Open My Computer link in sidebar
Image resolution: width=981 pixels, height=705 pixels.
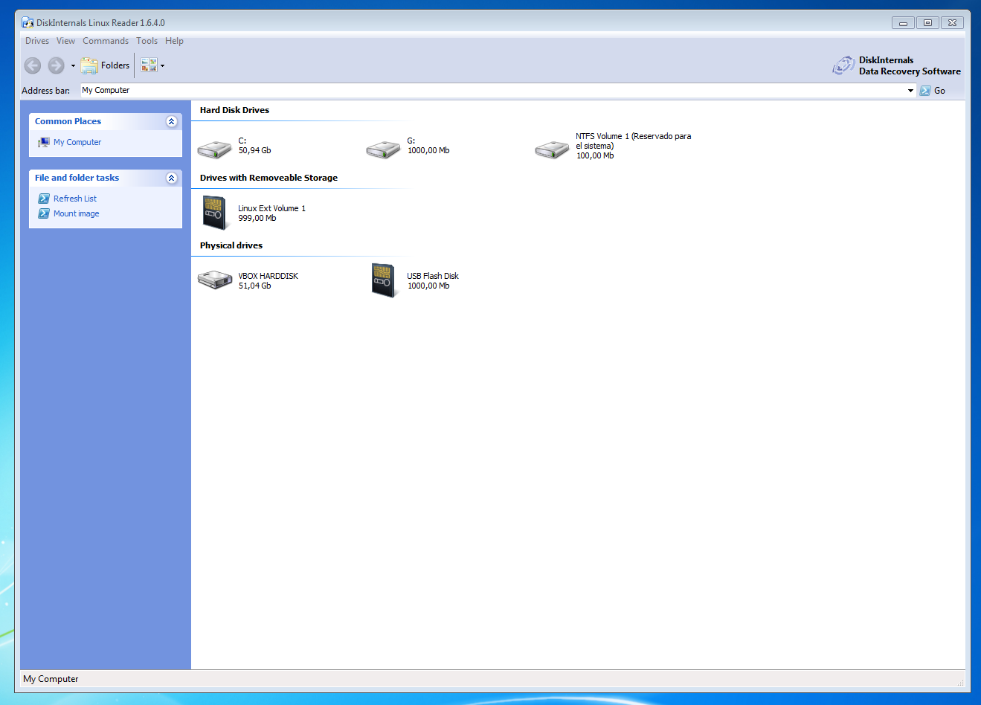(77, 142)
